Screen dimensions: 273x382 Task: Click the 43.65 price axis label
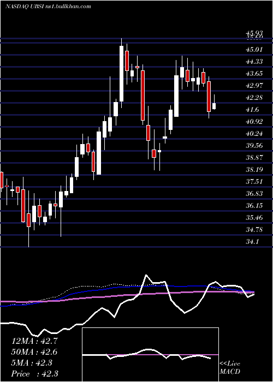pos(254,74)
